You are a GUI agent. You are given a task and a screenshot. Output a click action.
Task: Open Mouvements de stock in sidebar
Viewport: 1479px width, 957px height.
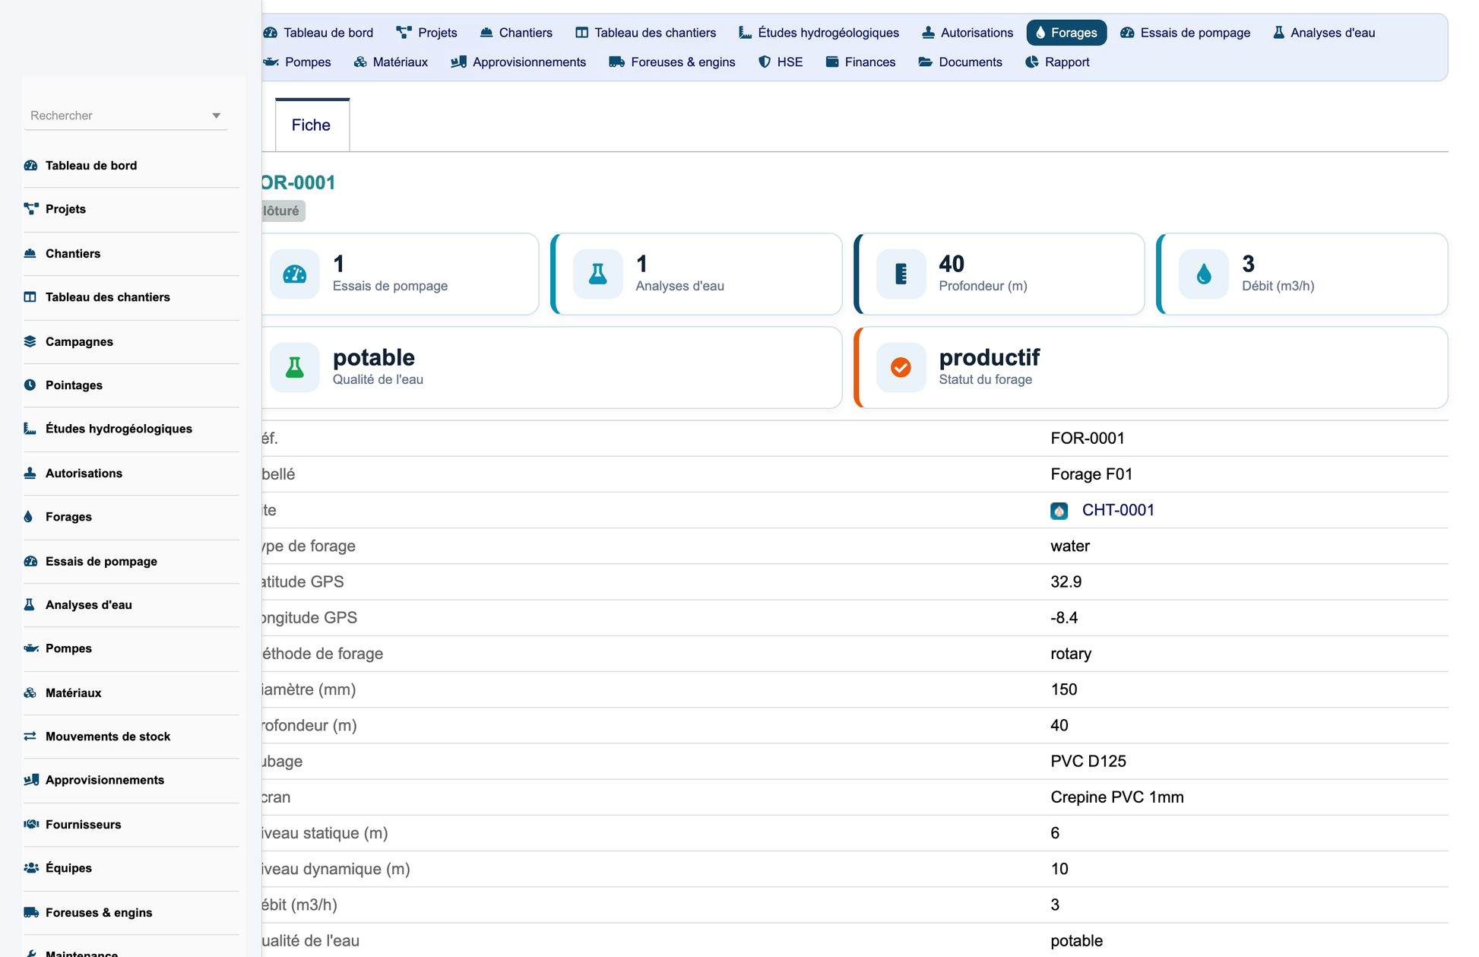pyautogui.click(x=108, y=736)
